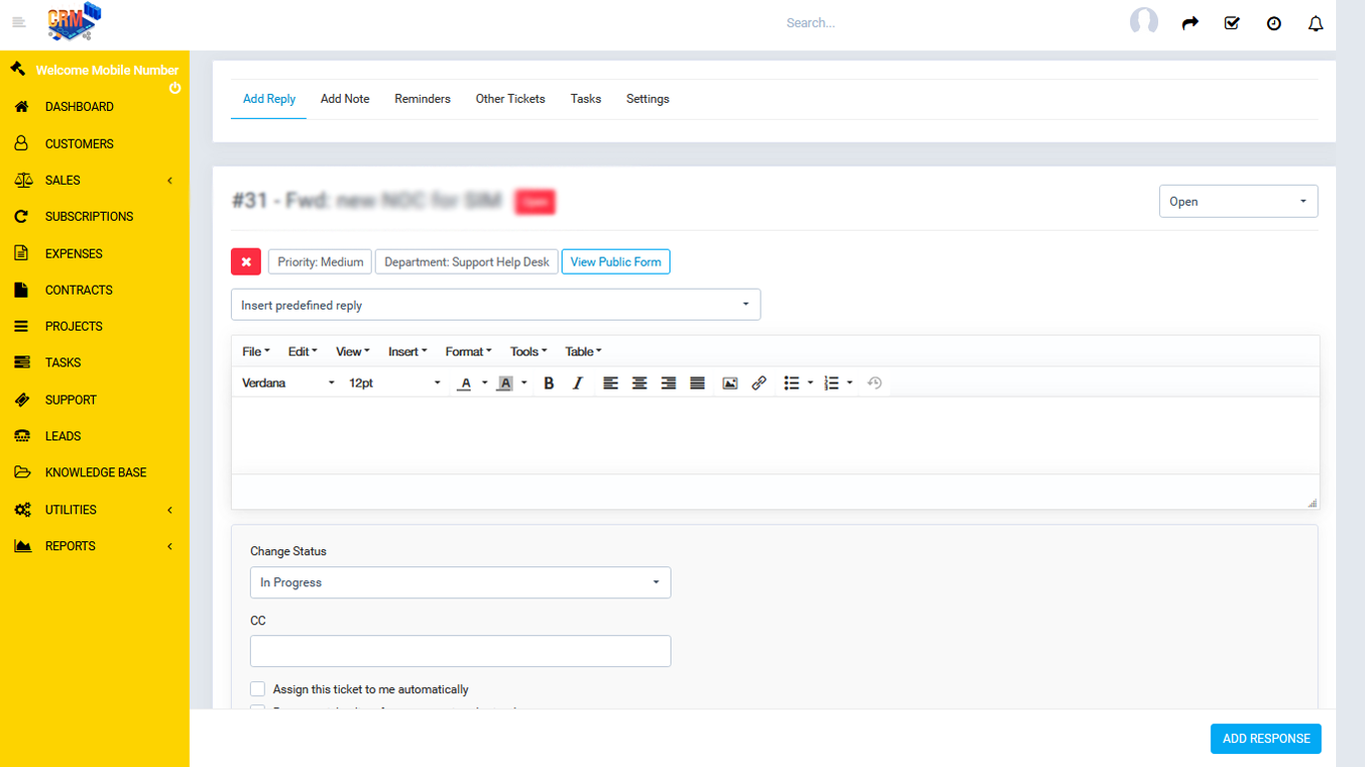Apply italic formatting in the editor
The image size is (1365, 767).
(578, 383)
